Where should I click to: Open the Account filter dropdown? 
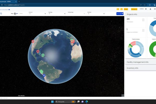37,14
